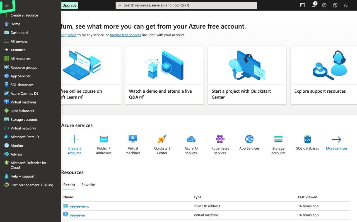Image resolution: width=357 pixels, height=222 pixels.
Task: Select Microsoft Entra ID sidebar item
Action: click(25, 137)
